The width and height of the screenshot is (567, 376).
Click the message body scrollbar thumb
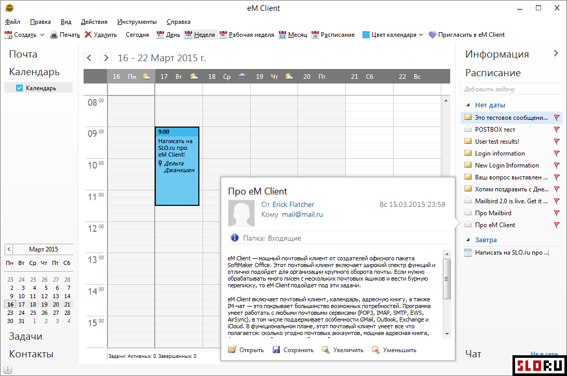coord(447,279)
